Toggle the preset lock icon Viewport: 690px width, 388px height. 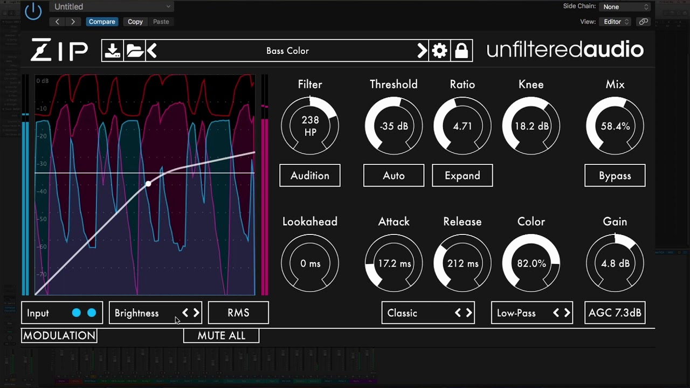461,51
